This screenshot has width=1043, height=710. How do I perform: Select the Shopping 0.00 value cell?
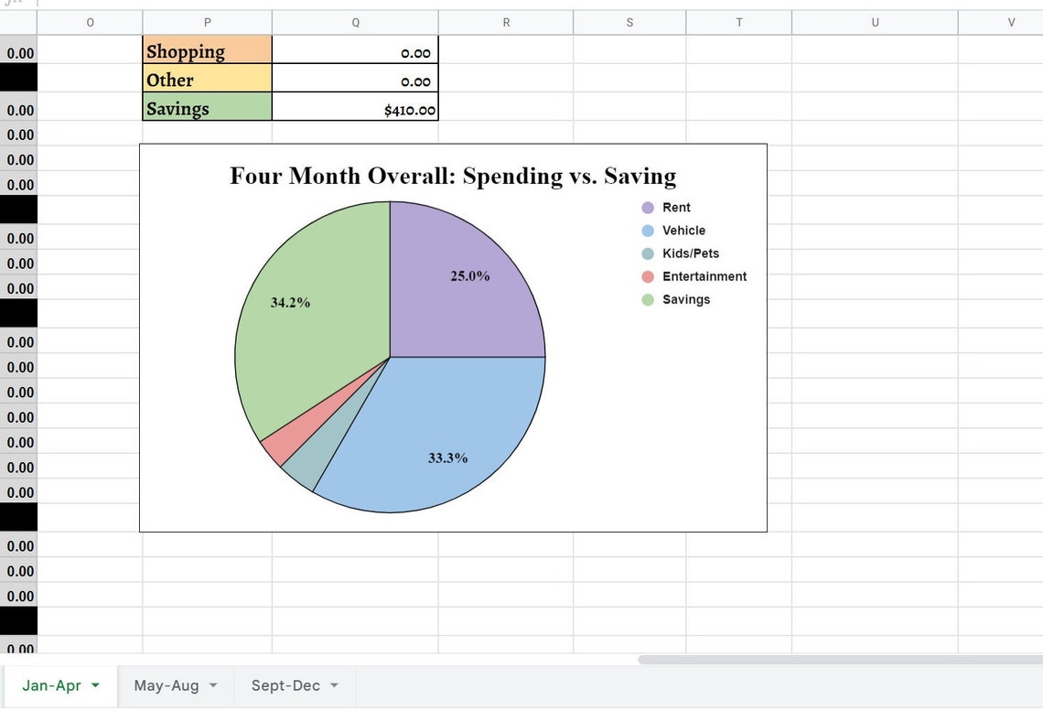355,50
